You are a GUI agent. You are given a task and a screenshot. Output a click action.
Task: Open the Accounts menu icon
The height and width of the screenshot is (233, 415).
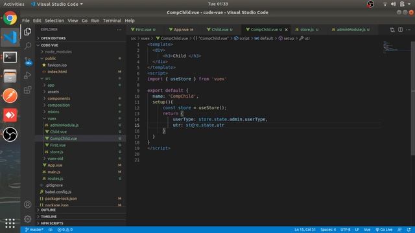(x=27, y=205)
